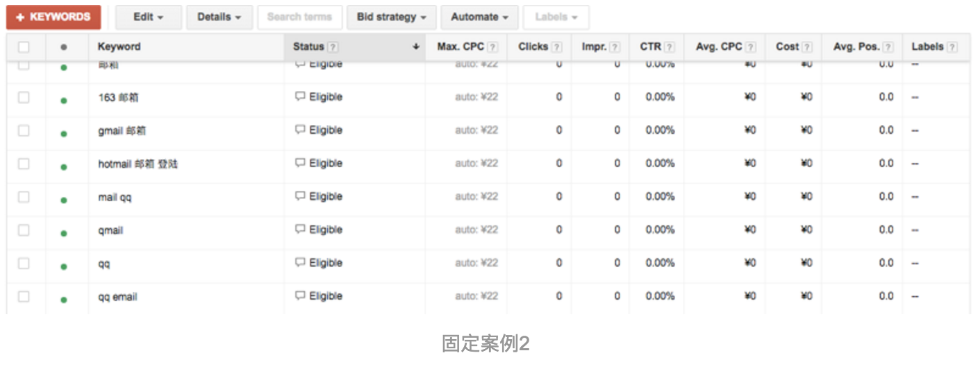Open the Automate menu
This screenshot has height=369, width=978.
(479, 17)
